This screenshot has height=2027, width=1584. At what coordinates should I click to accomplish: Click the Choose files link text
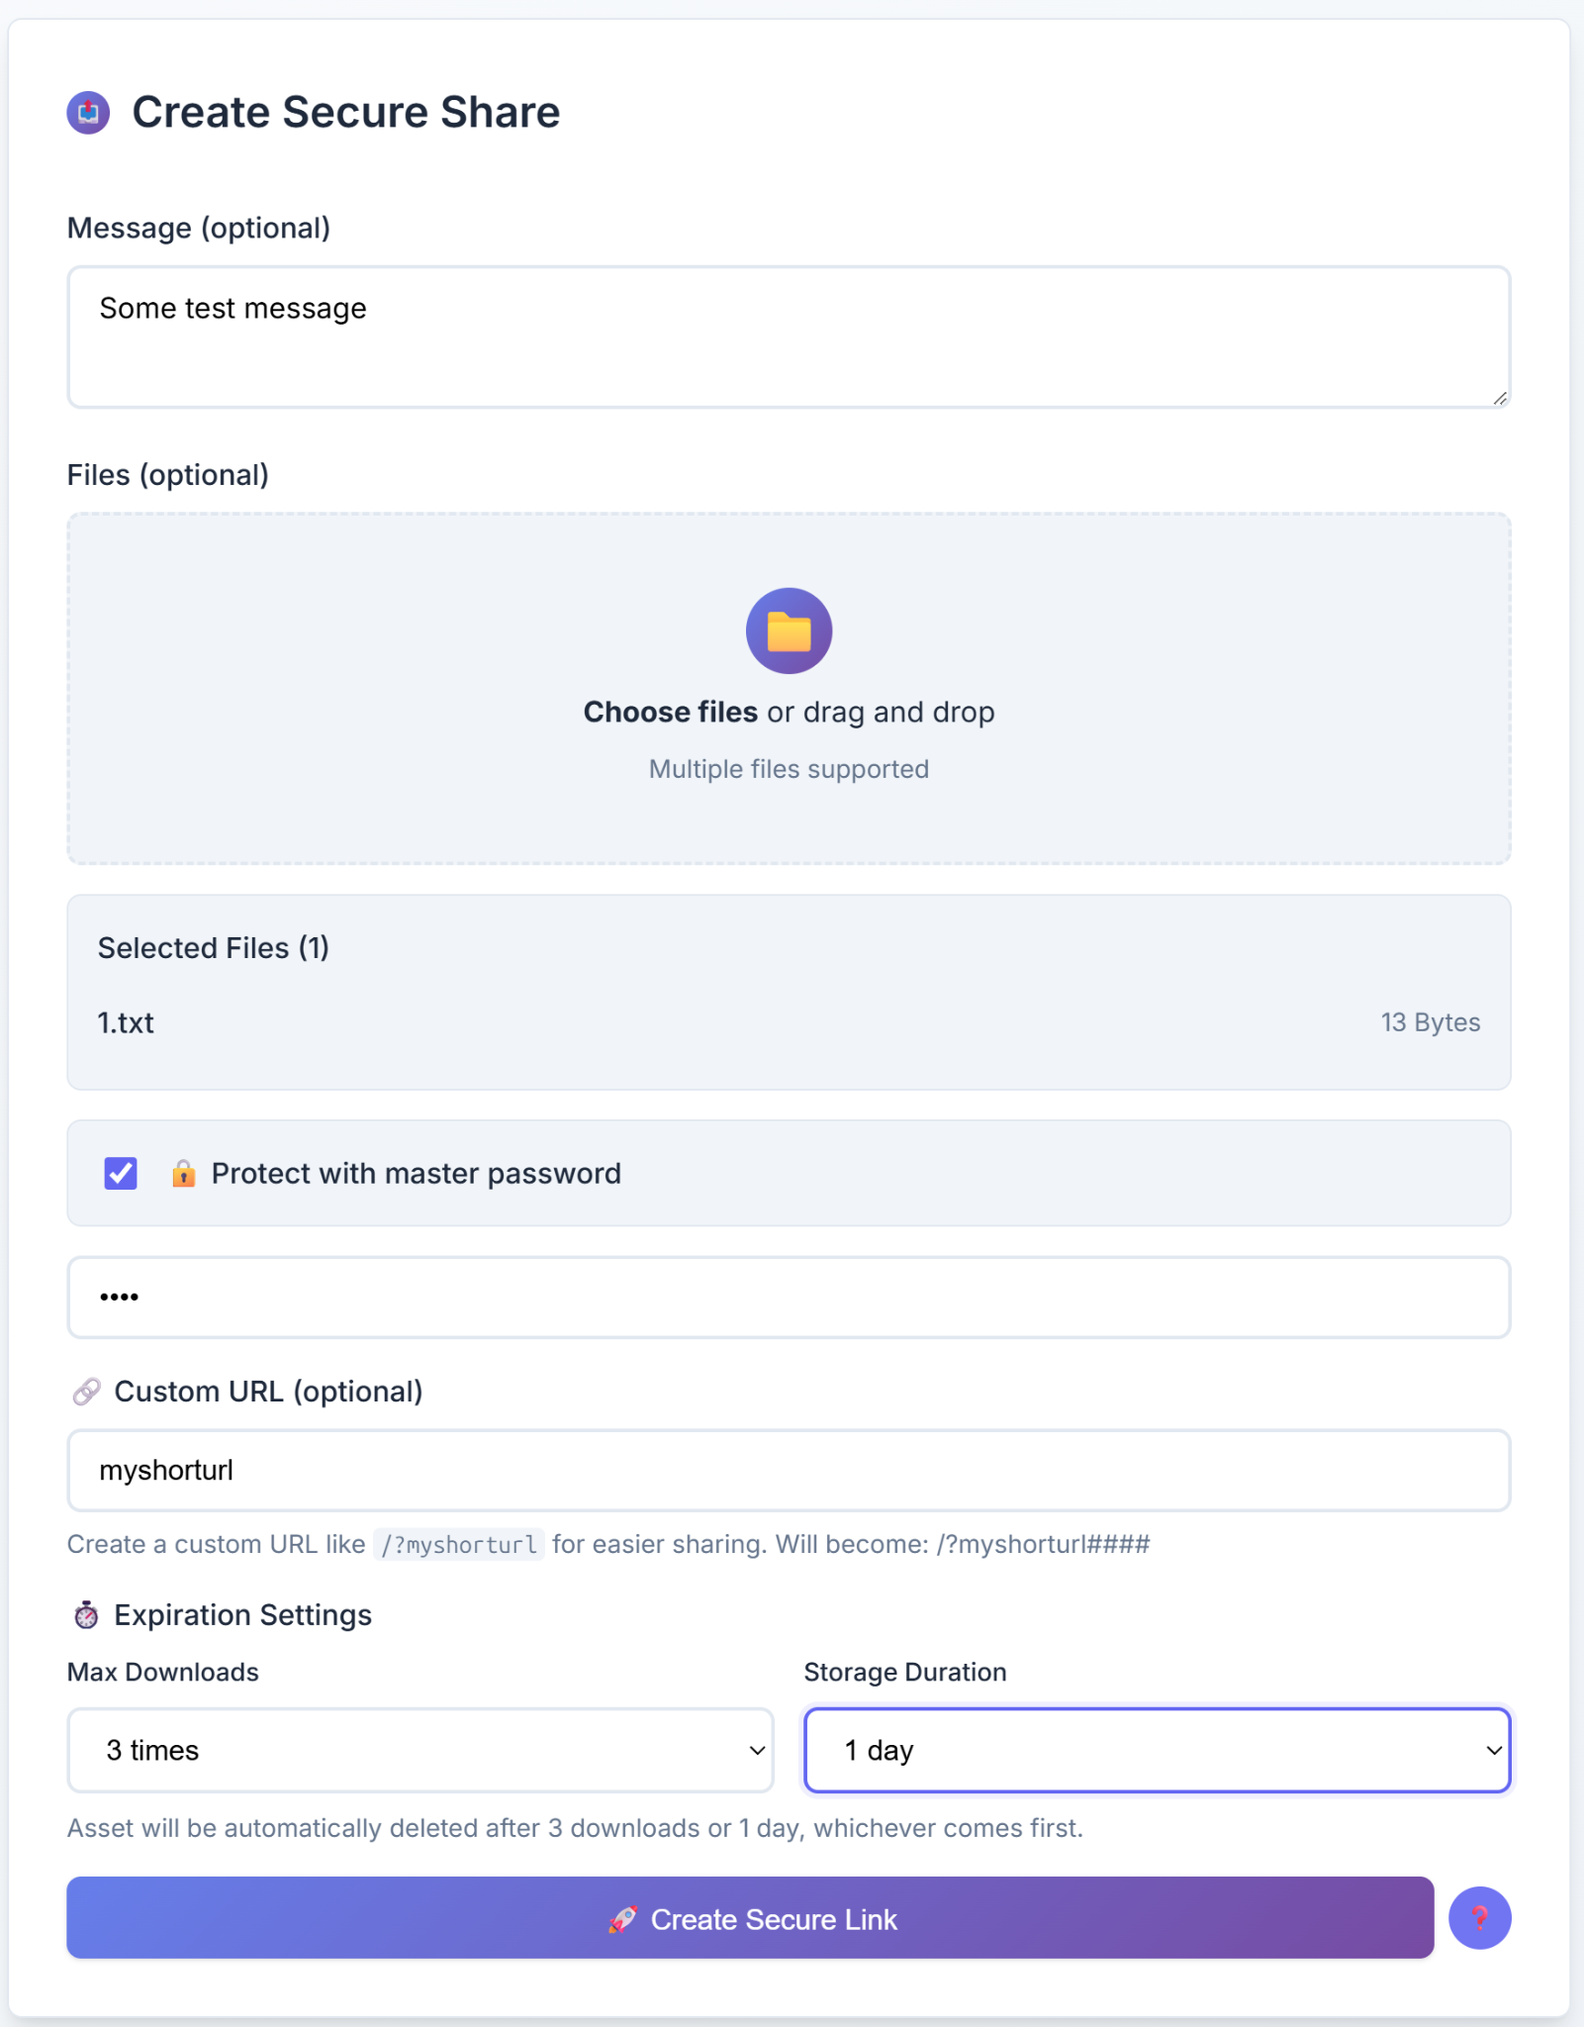670,713
